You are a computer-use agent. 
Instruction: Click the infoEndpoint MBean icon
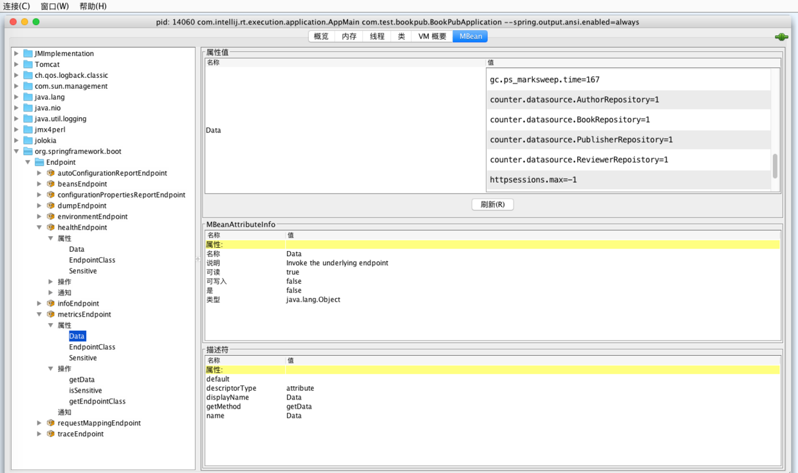click(50, 304)
